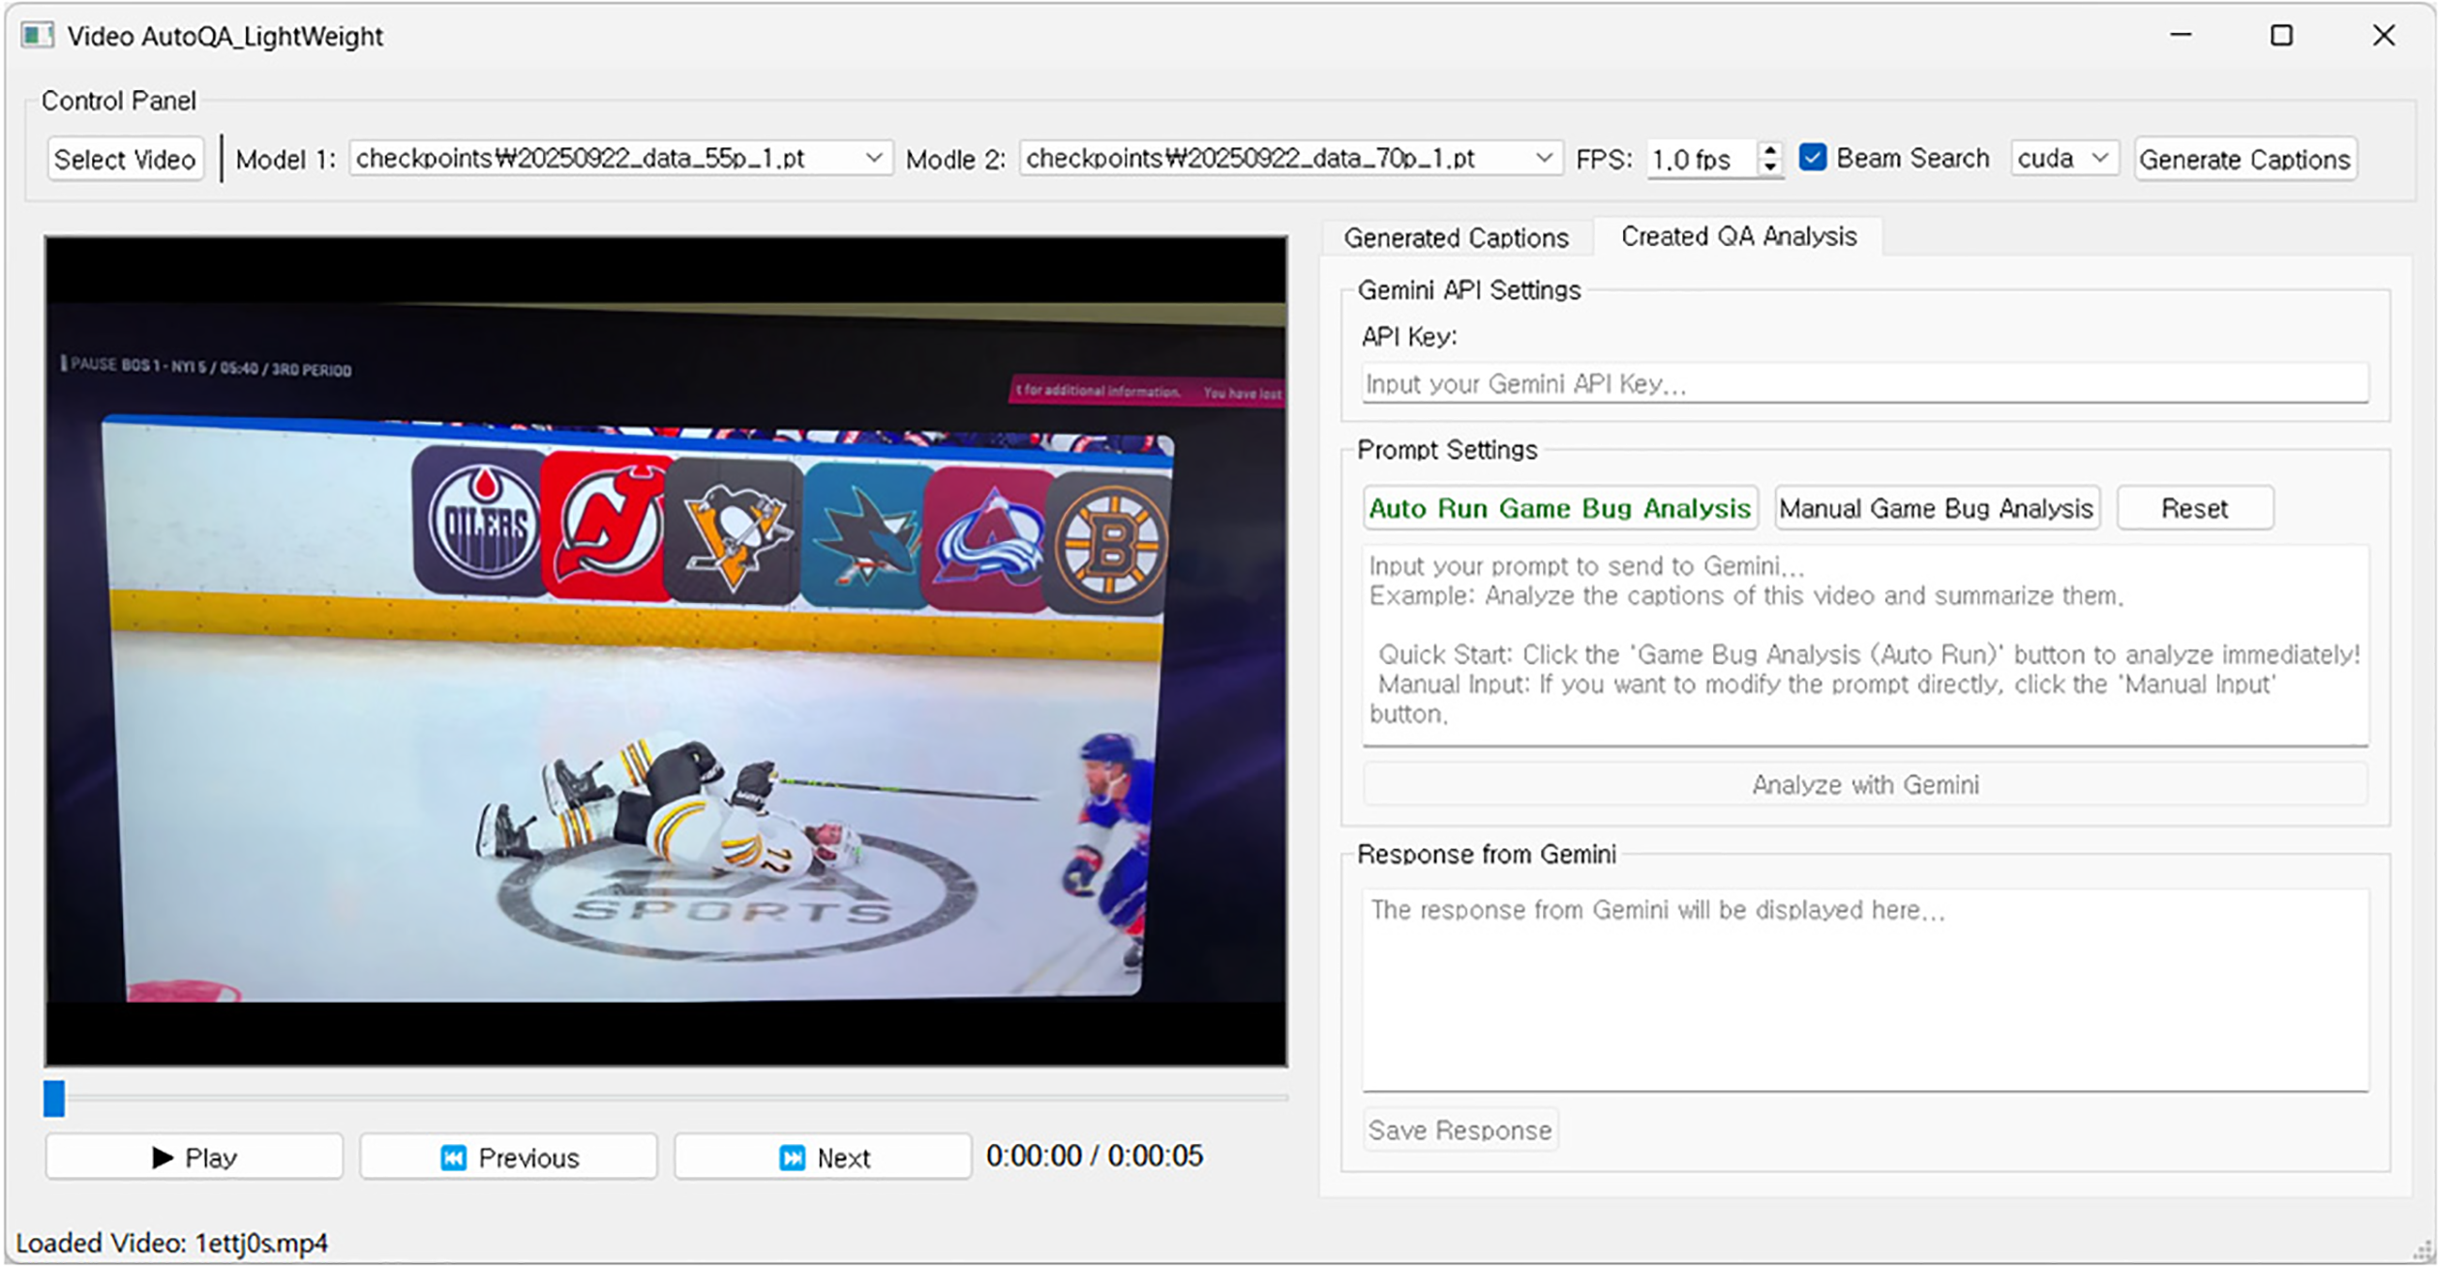Image resolution: width=2439 pixels, height=1267 pixels.
Task: Increase FPS with up stepper arrow
Action: pyautogui.click(x=1770, y=150)
